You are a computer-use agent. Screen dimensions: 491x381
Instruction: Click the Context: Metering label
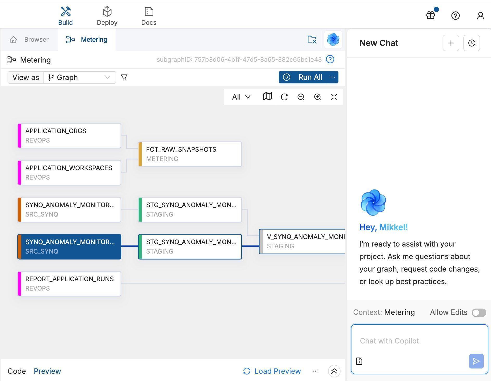[x=384, y=312]
